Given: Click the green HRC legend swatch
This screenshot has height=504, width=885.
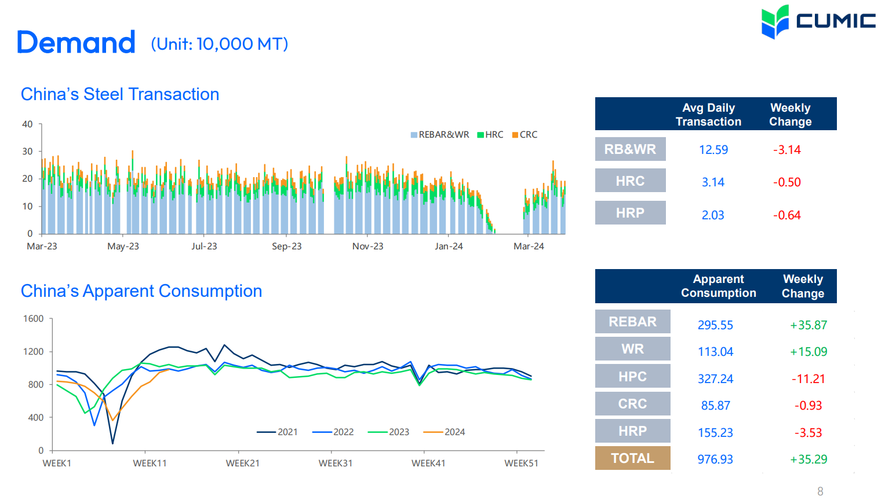Looking at the screenshot, I should [x=480, y=135].
